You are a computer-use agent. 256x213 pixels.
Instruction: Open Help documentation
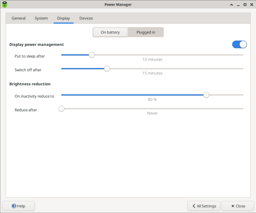pos(19,206)
